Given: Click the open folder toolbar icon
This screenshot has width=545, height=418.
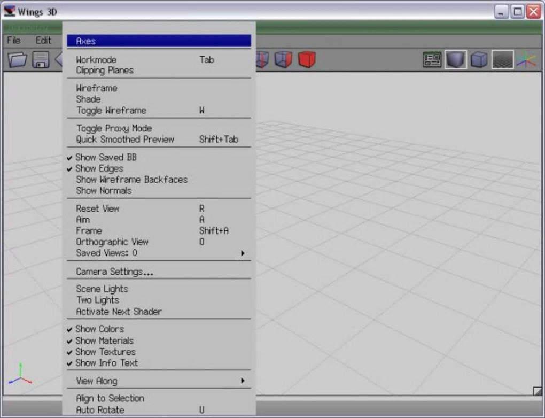Looking at the screenshot, I should pyautogui.click(x=17, y=59).
